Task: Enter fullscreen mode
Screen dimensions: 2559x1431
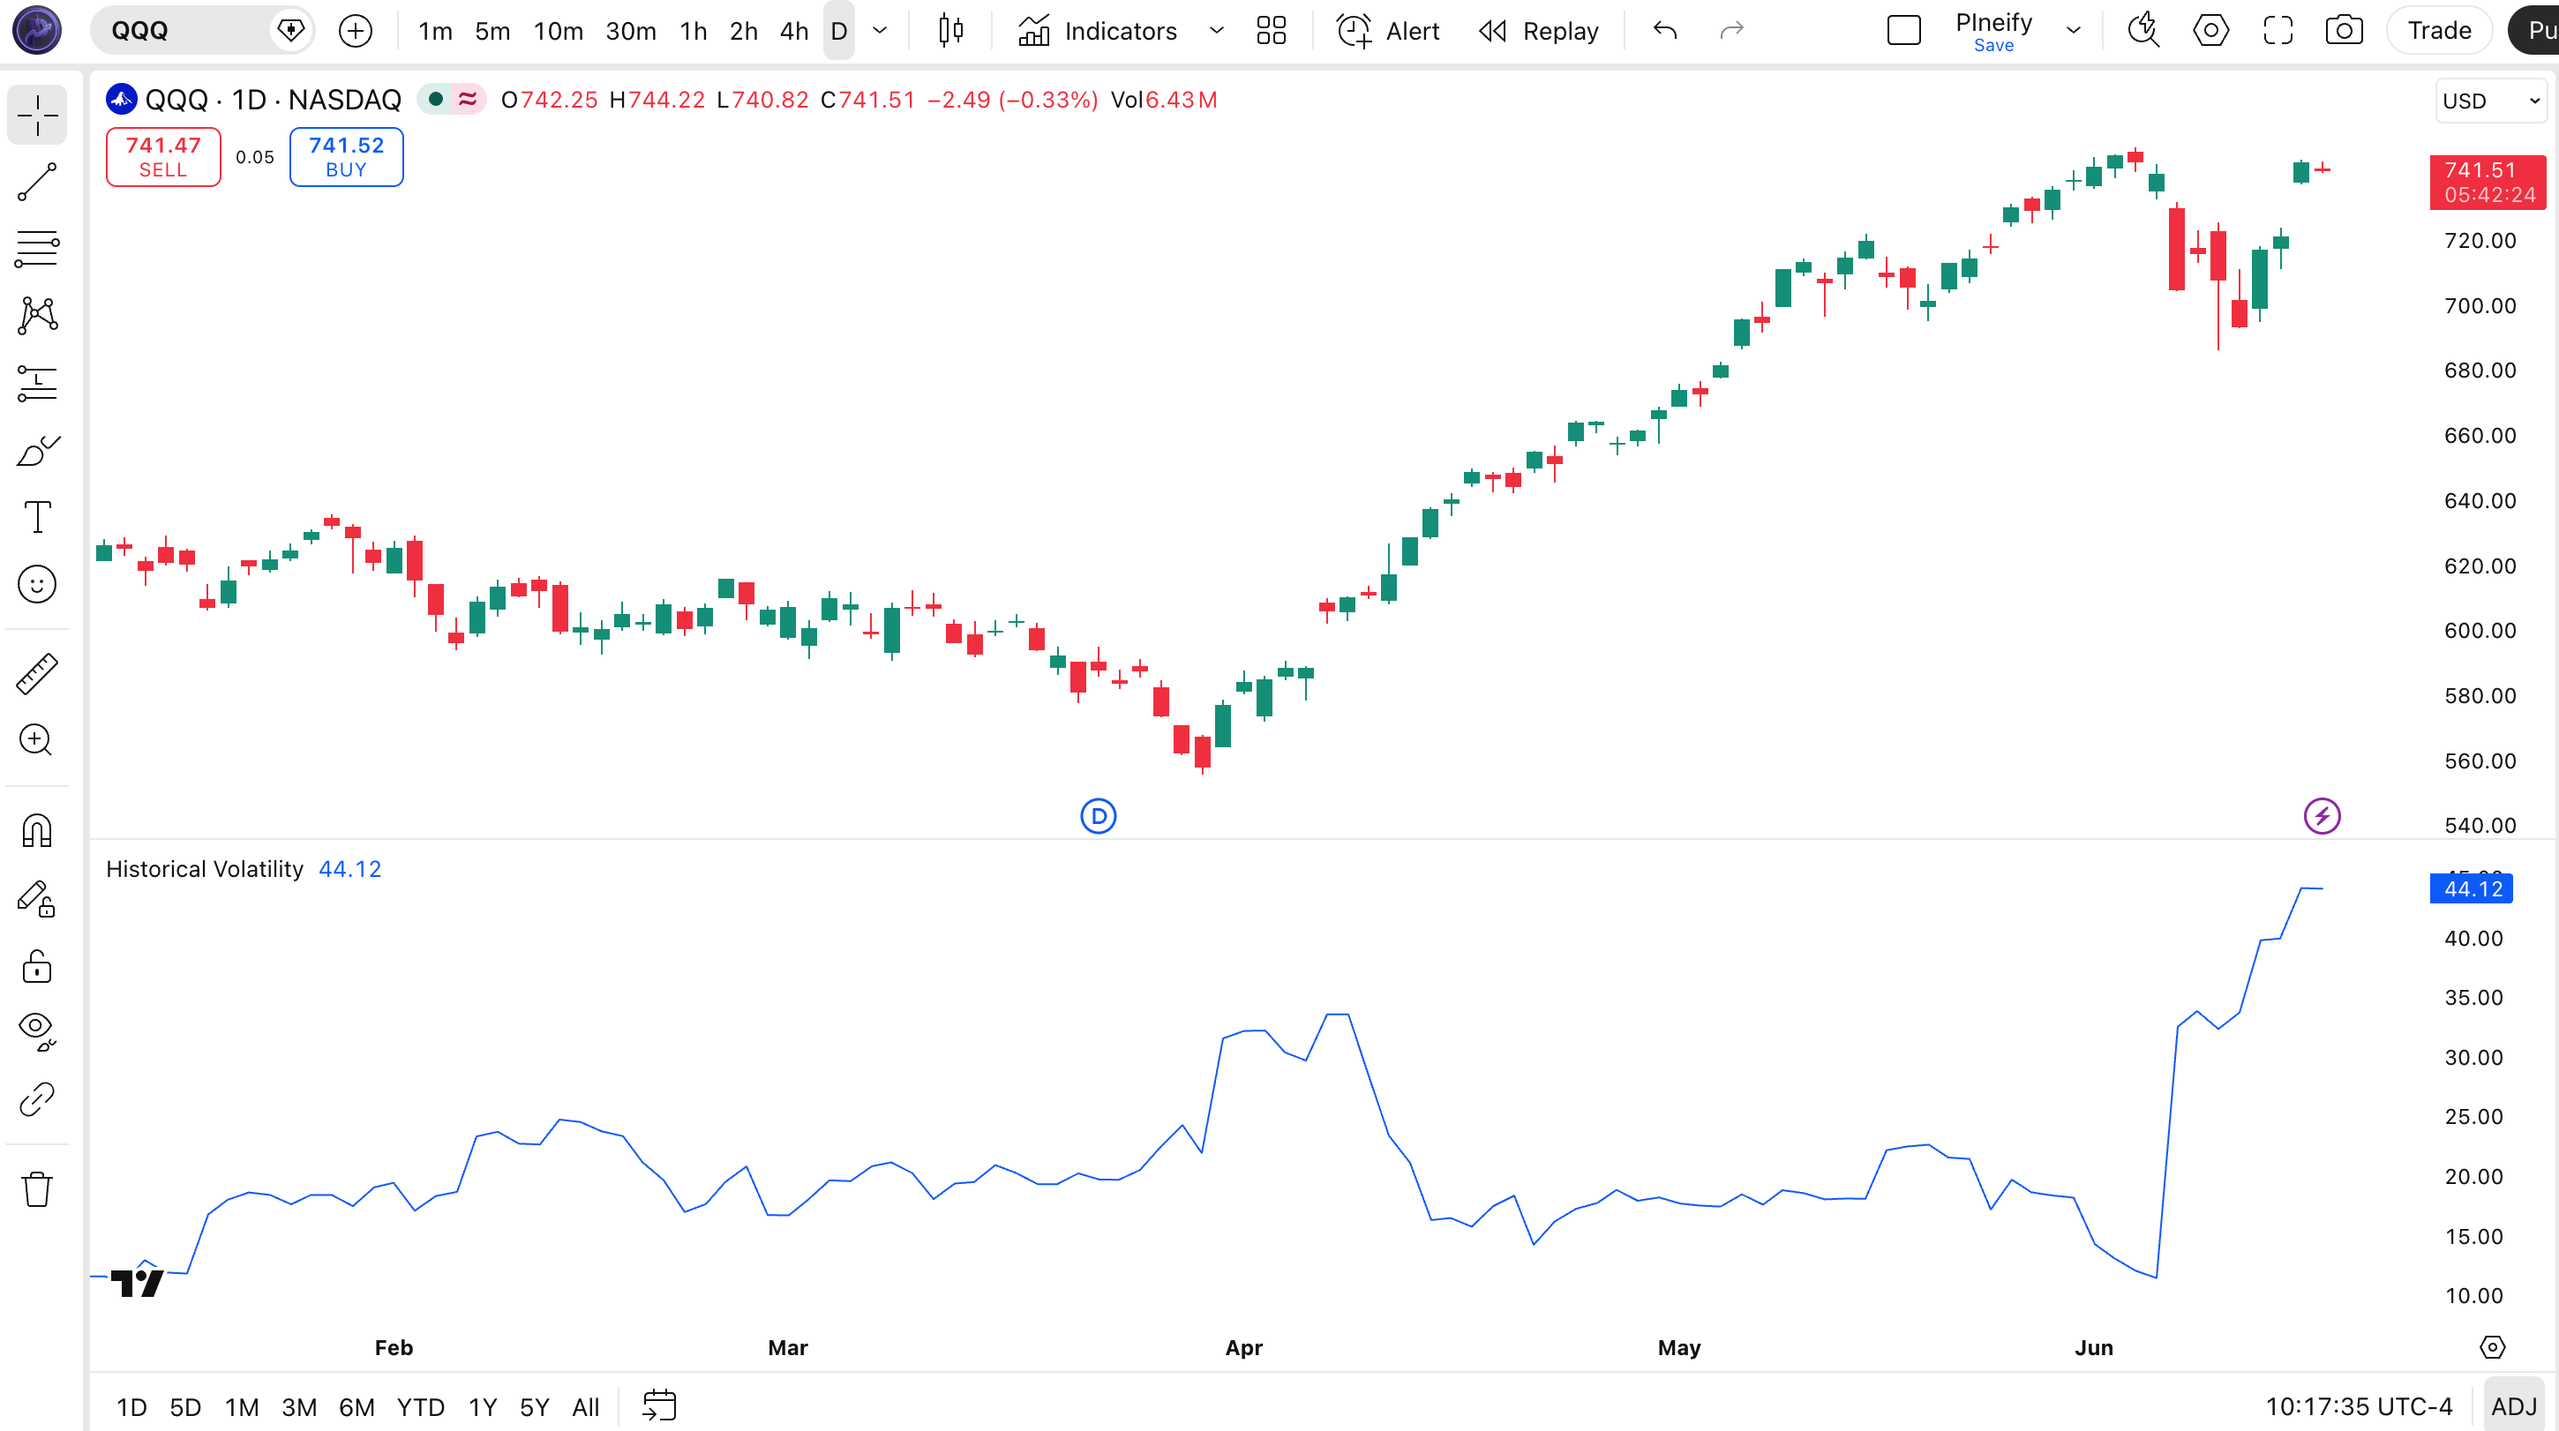Action: pyautogui.click(x=2278, y=31)
